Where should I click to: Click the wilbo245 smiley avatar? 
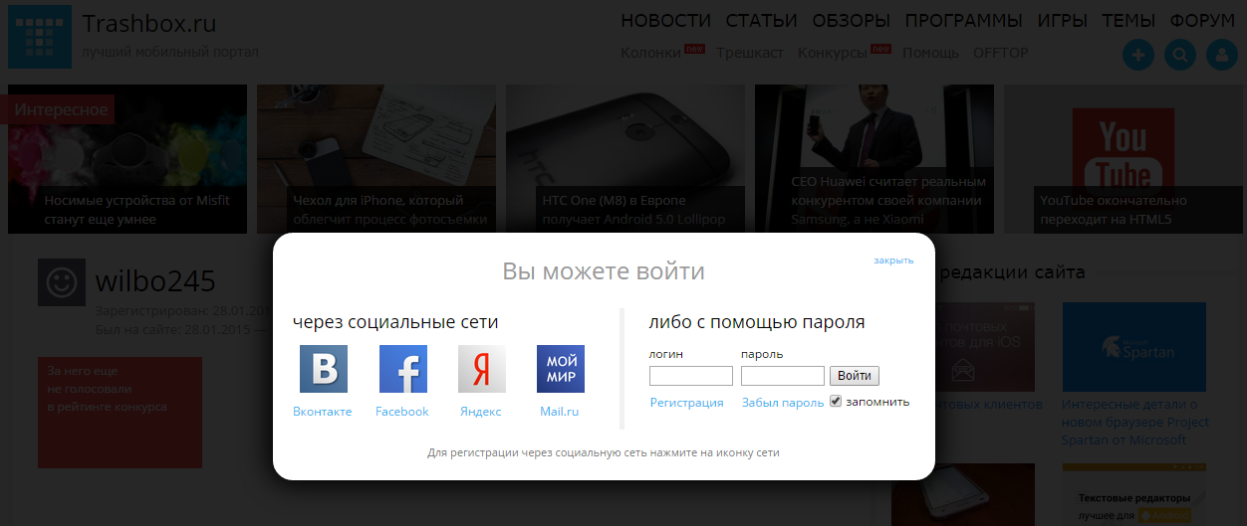[62, 282]
